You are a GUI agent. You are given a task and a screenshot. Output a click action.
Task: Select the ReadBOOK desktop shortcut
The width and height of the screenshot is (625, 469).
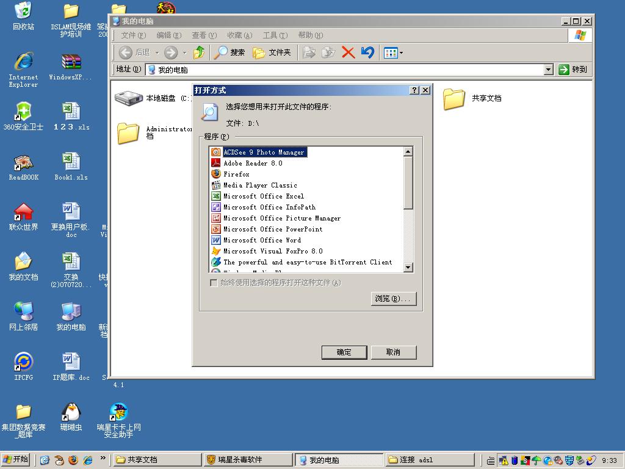[x=24, y=167]
